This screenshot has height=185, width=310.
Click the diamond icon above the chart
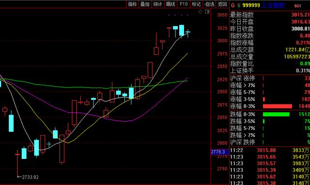coord(200,12)
